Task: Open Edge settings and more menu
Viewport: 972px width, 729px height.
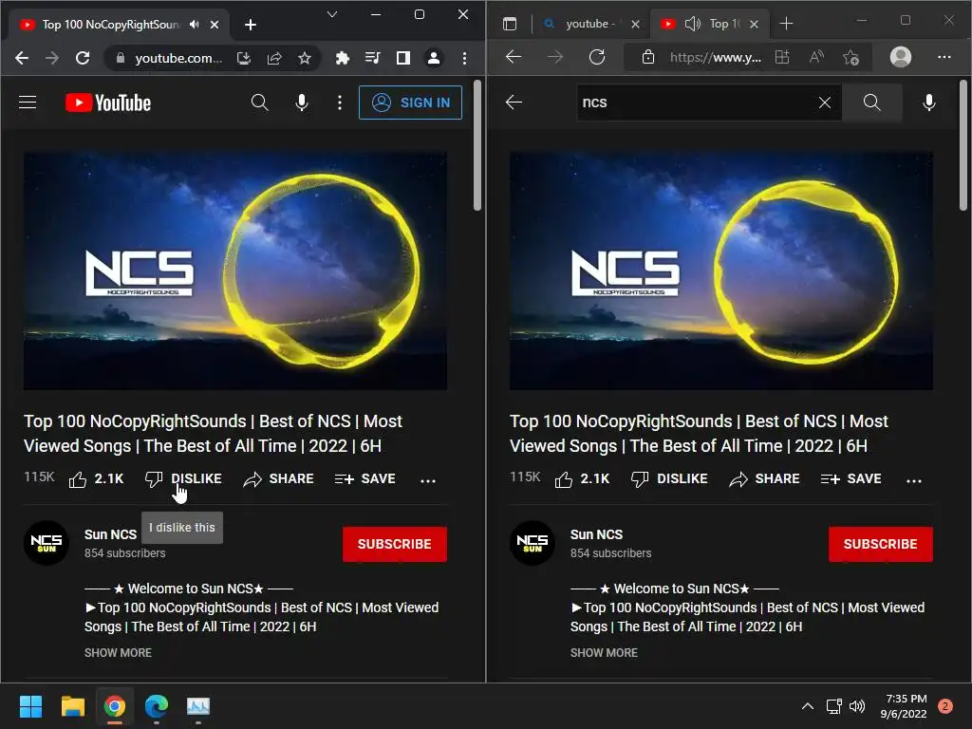Action: tap(944, 57)
